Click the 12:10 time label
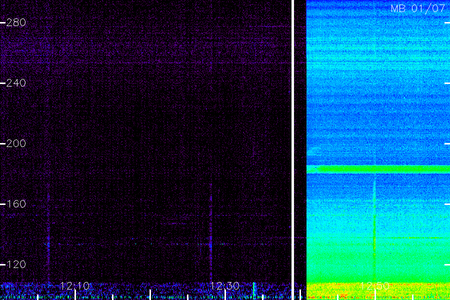Screen dimensions: 450x300 pyautogui.click(x=75, y=285)
